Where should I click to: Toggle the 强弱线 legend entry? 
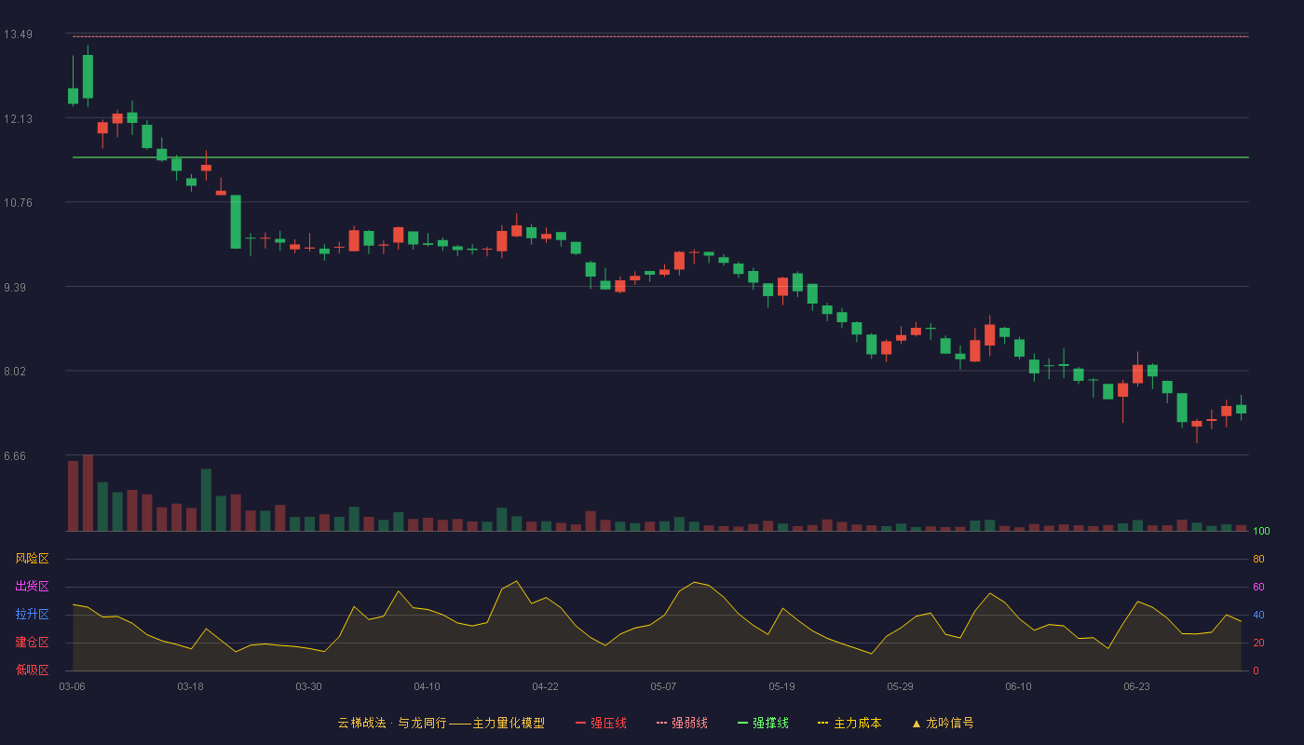pyautogui.click(x=682, y=723)
